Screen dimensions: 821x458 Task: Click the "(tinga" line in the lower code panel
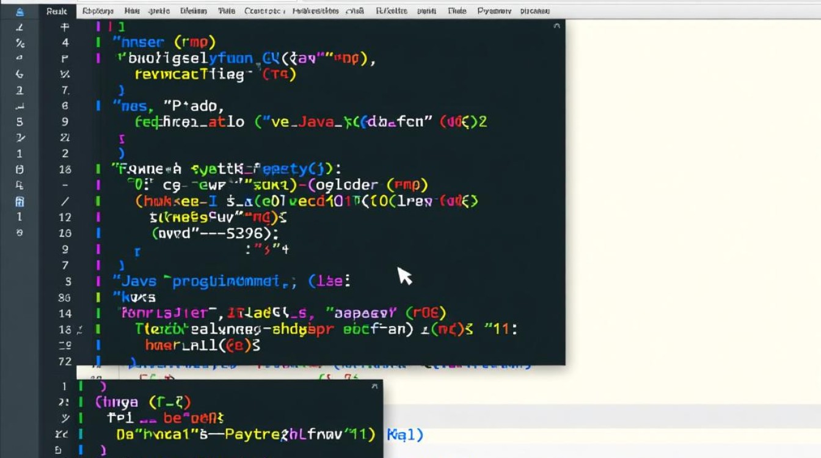click(x=143, y=402)
